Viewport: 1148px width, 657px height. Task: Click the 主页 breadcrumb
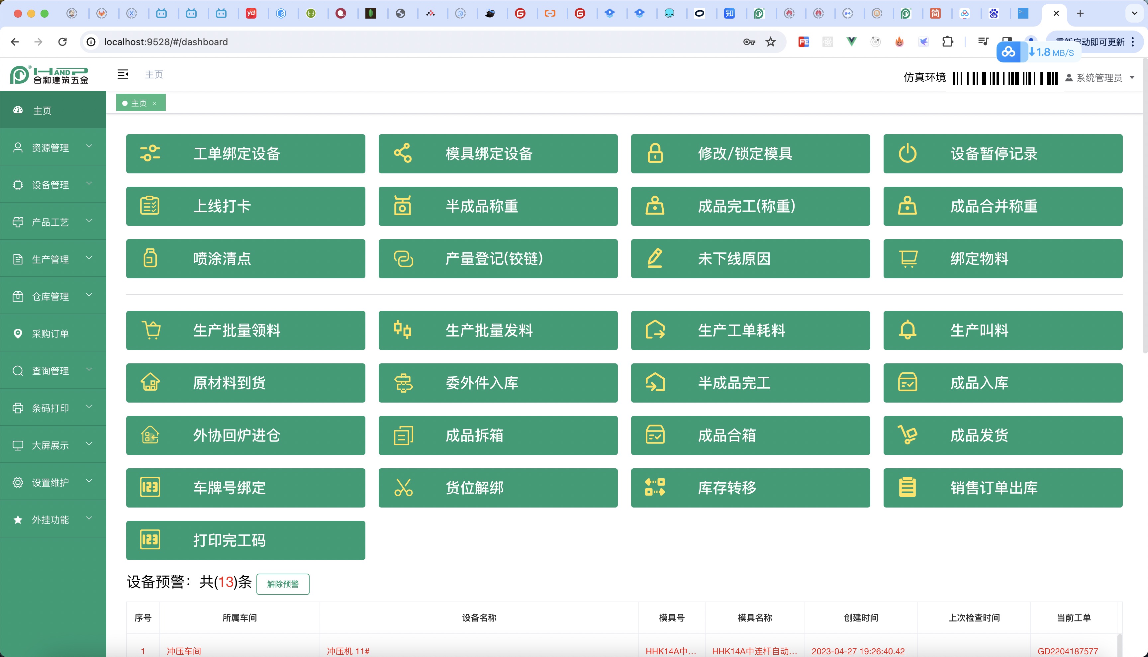click(153, 74)
